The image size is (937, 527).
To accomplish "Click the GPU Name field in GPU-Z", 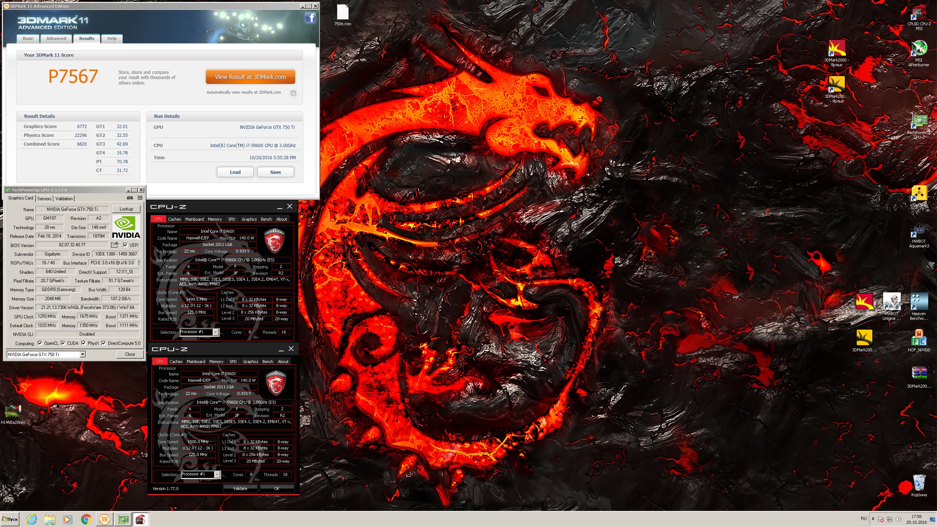I will point(72,209).
